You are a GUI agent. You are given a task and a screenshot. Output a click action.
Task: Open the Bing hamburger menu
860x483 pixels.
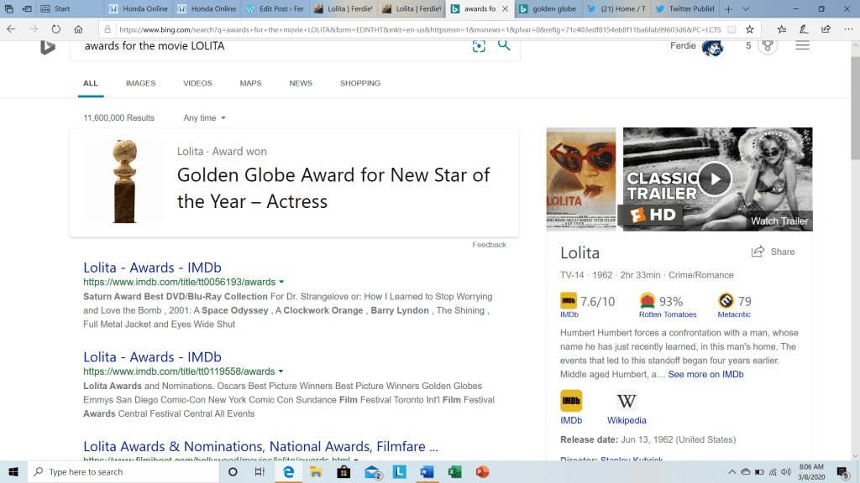[802, 45]
